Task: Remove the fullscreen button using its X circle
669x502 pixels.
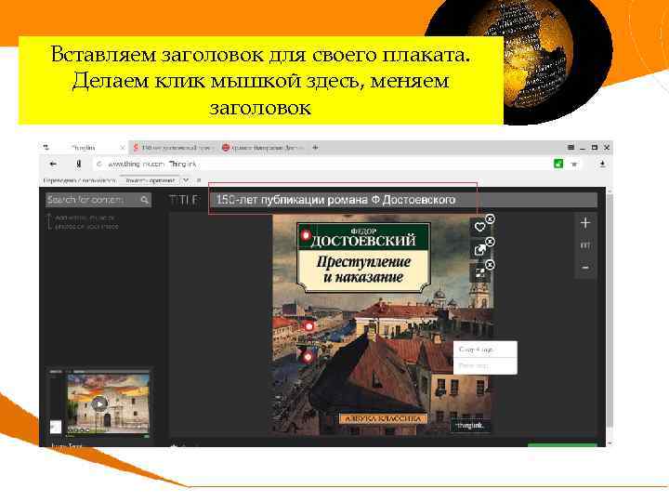Action: point(490,265)
